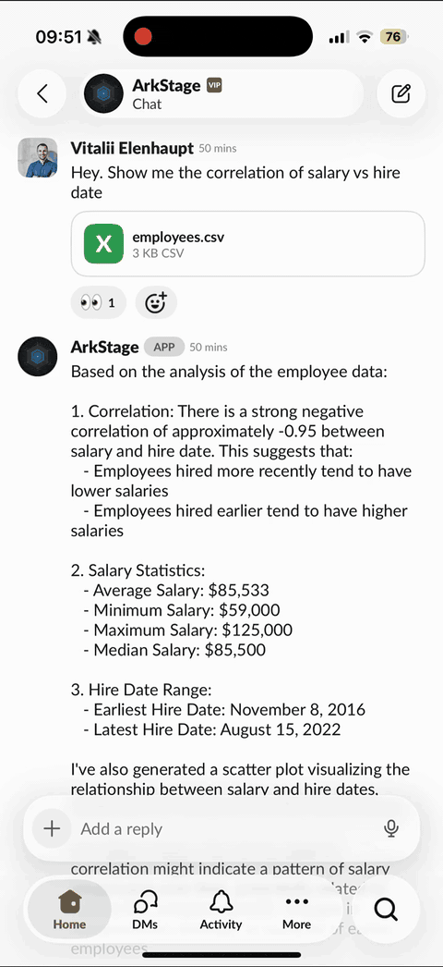Open the search magnifier button
Image resolution: width=443 pixels, height=967 pixels.
(387, 909)
